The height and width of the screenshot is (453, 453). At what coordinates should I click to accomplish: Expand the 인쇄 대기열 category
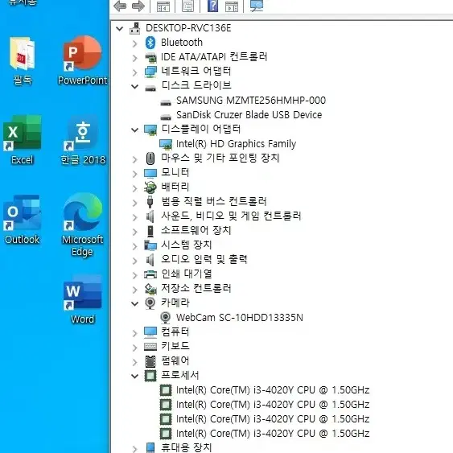[134, 275]
